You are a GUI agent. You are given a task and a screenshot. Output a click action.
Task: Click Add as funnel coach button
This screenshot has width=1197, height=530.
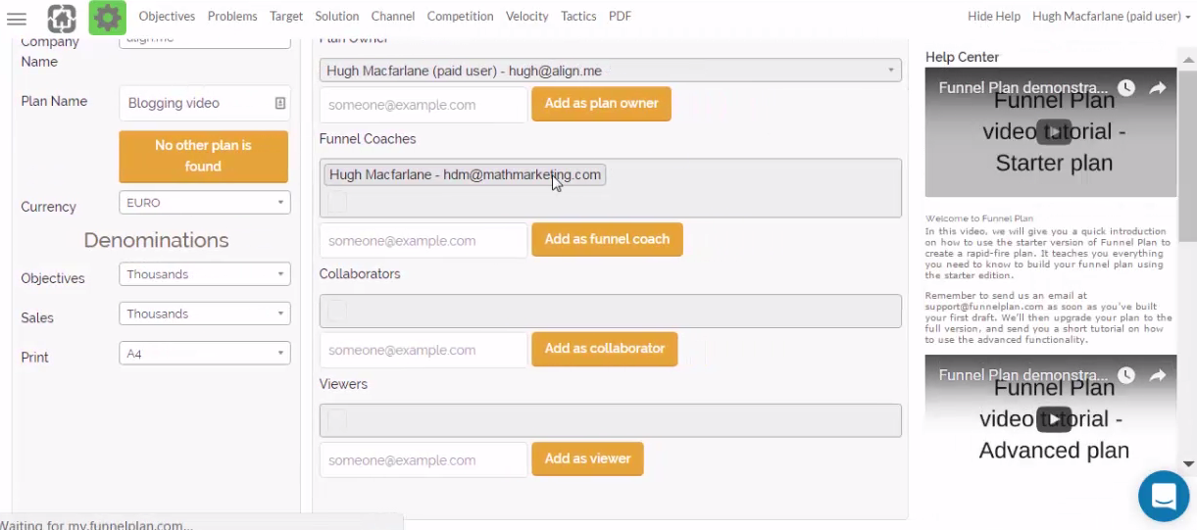pyautogui.click(x=607, y=239)
